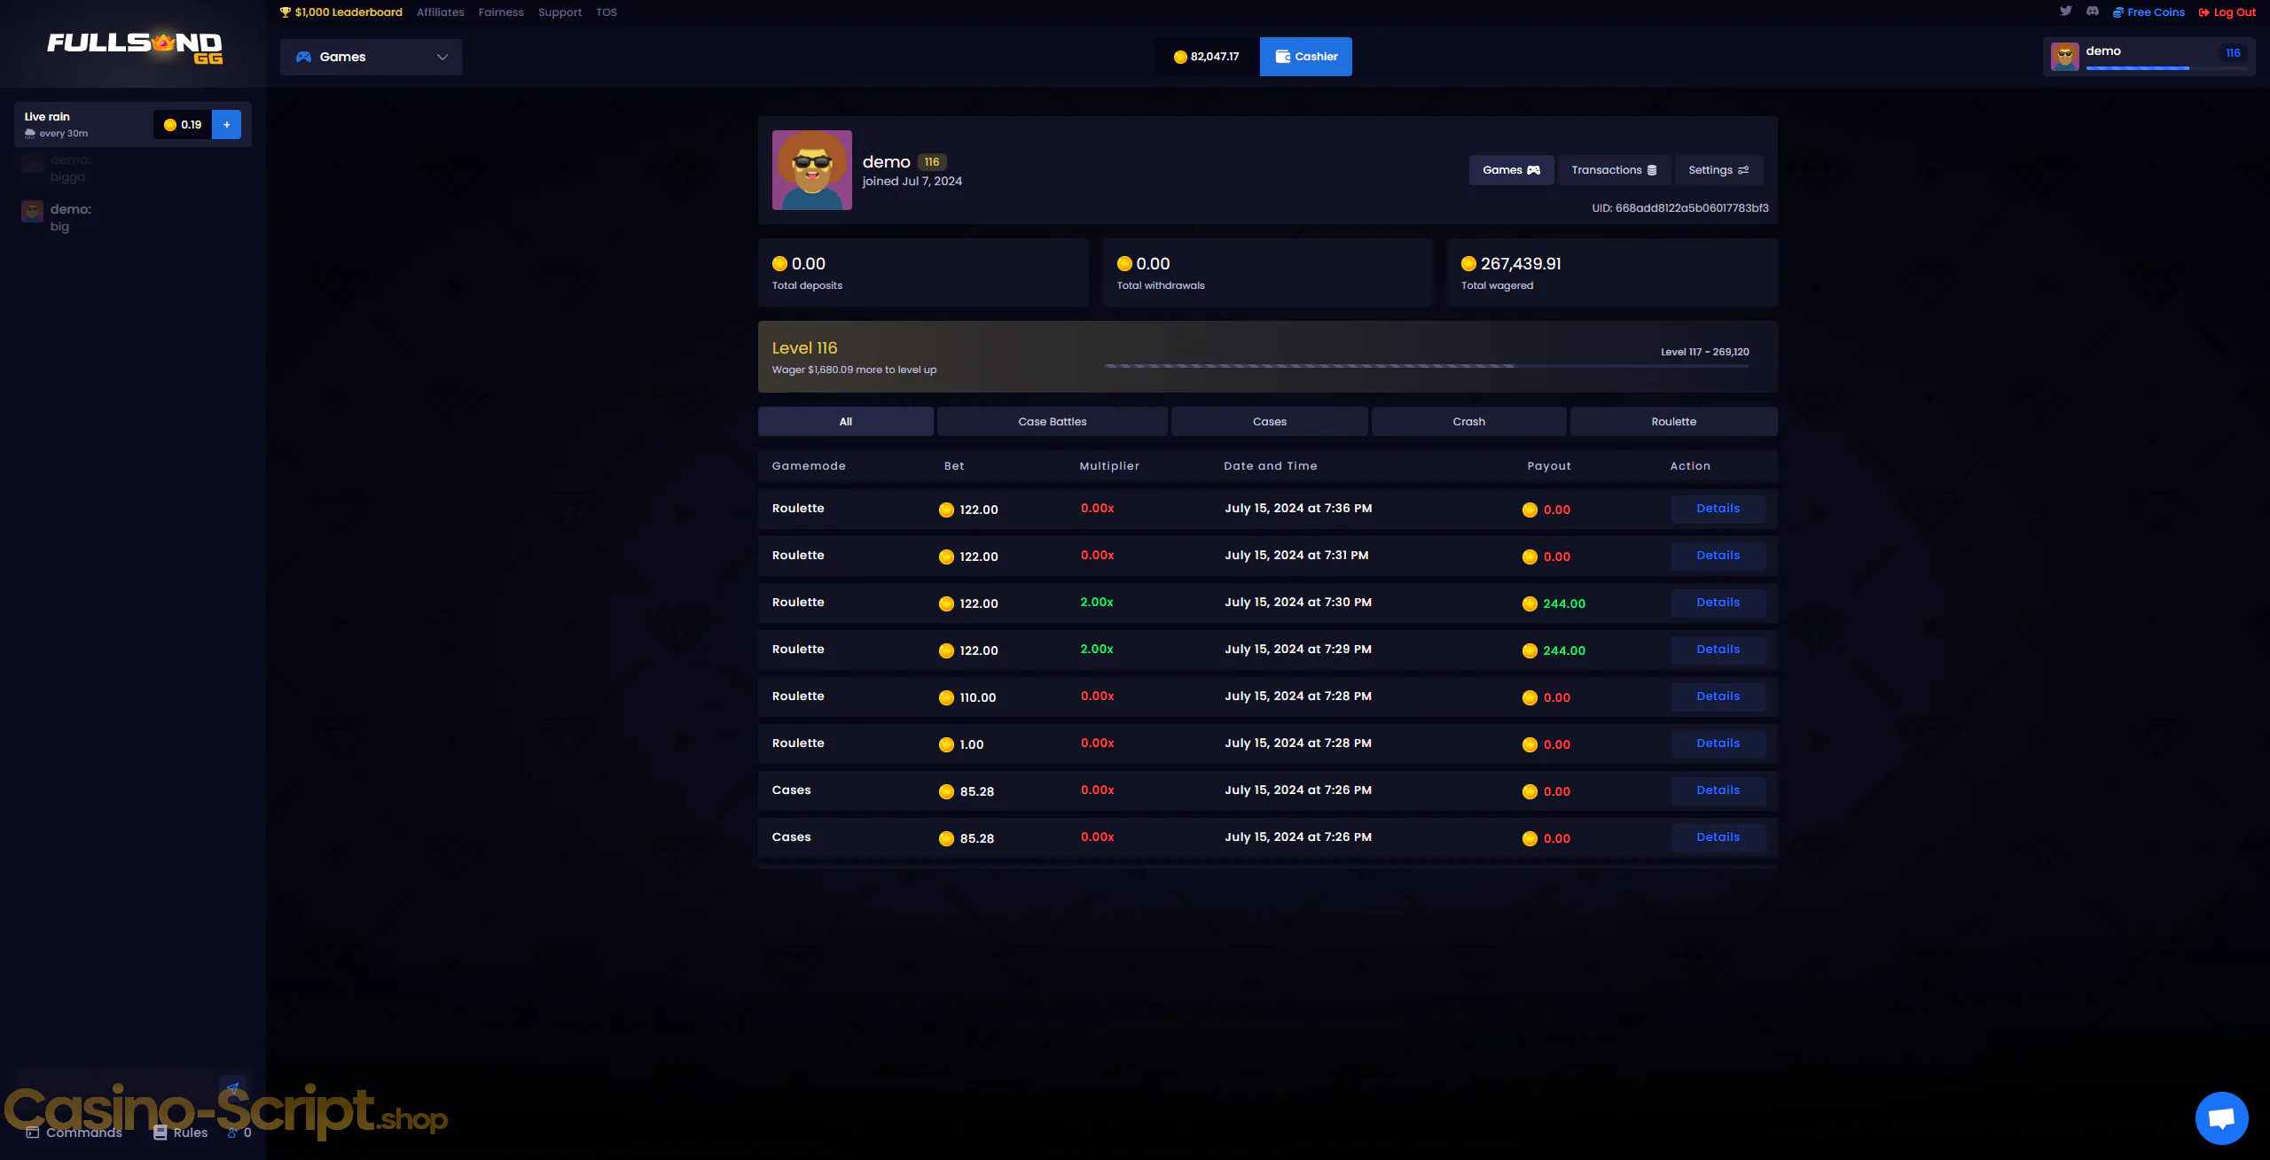Open Commands in chat footer
2270x1160 pixels.
pyautogui.click(x=74, y=1133)
